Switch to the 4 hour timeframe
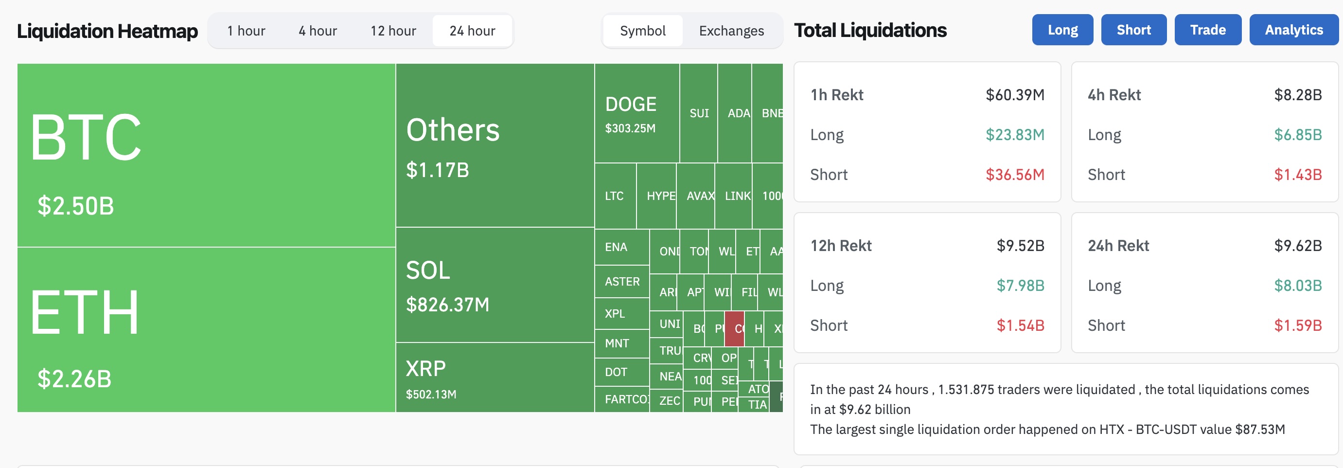The width and height of the screenshot is (1343, 468). 318,31
